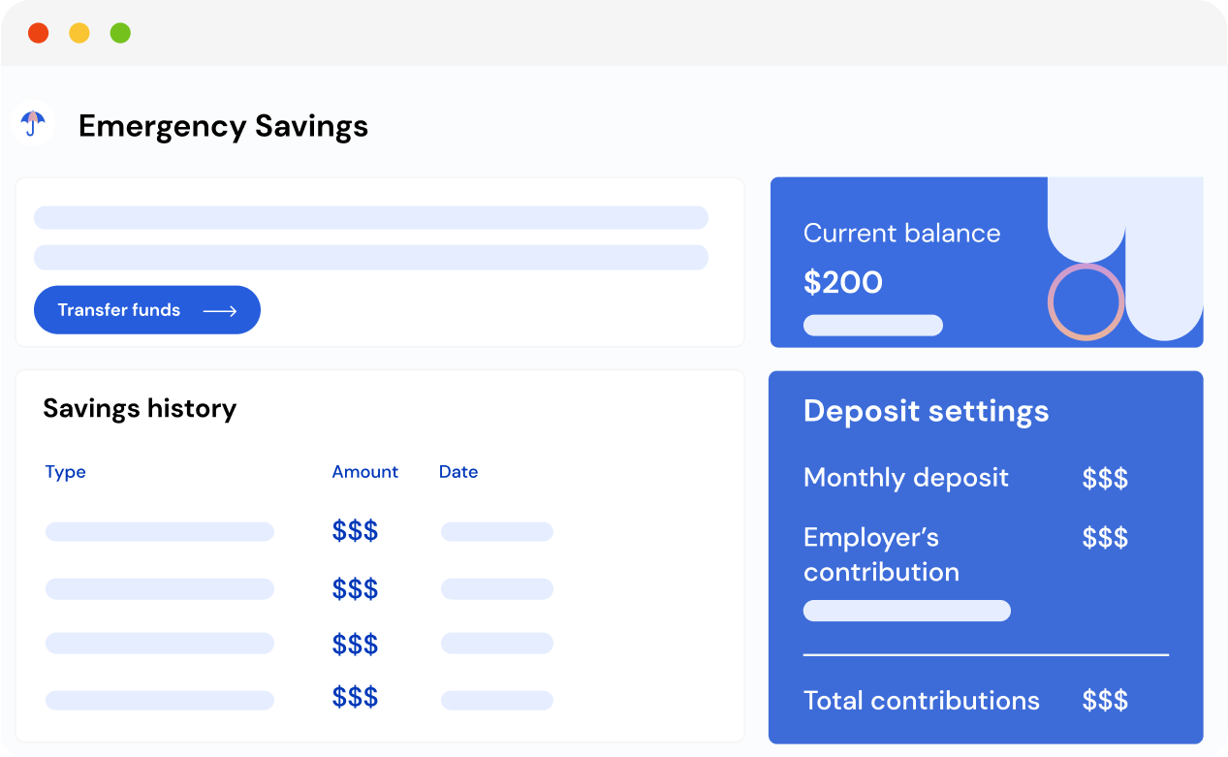Click the Deposit settings heading
Viewport: 1228px width, 757px height.
[x=927, y=411]
